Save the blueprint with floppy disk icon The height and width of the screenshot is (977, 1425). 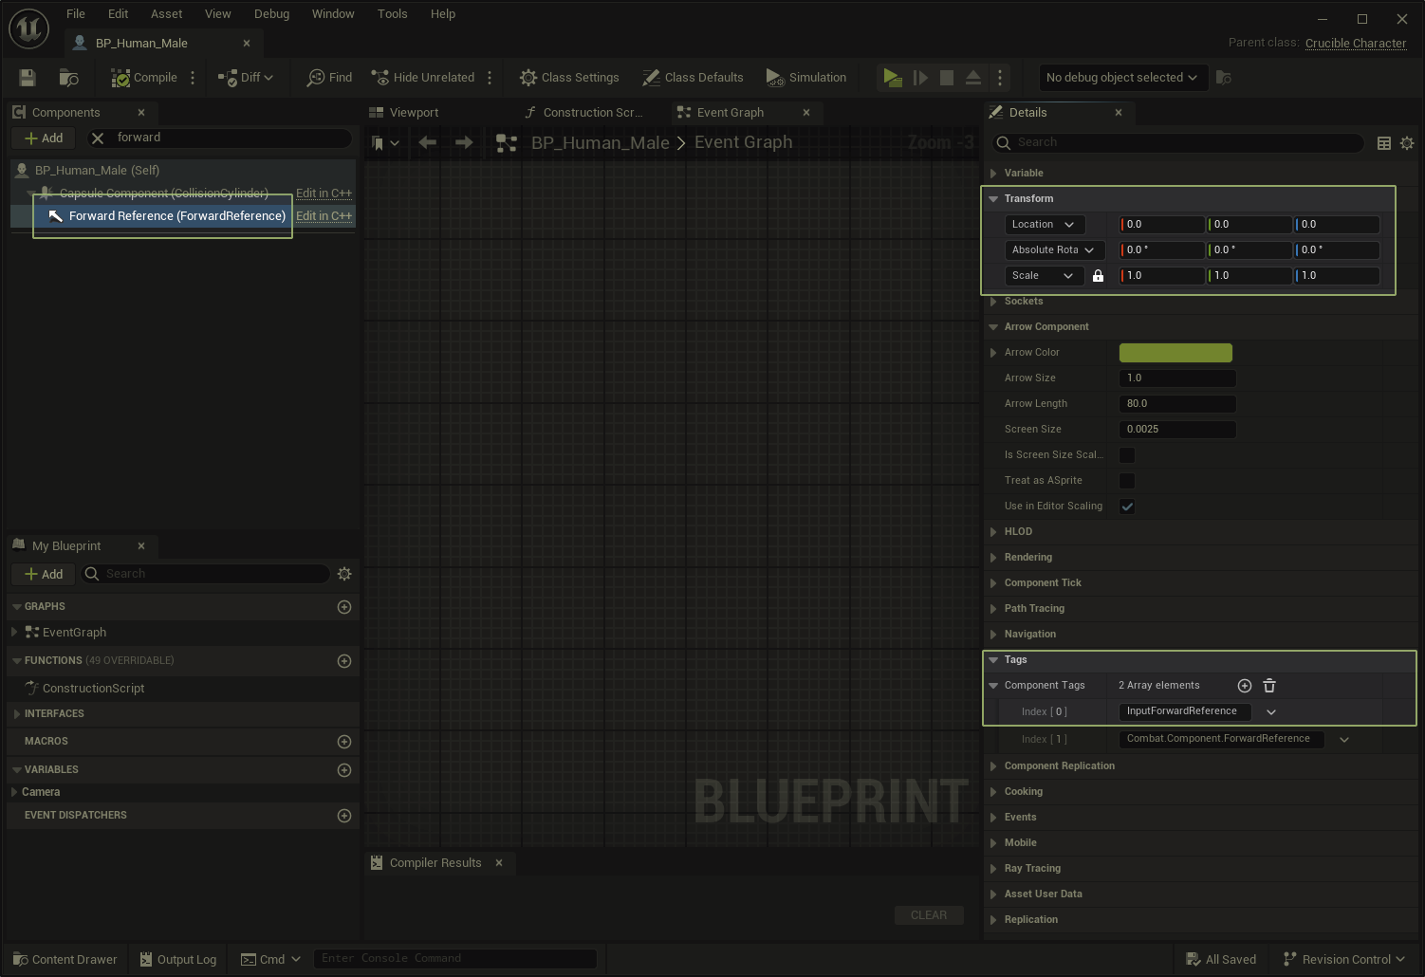point(27,78)
